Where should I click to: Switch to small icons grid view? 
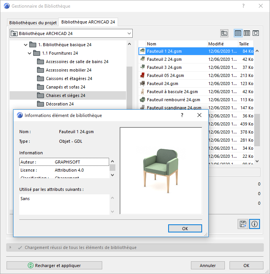247,33
